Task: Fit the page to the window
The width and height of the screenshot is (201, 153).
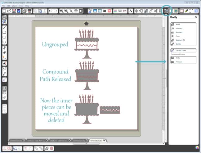Action: [81, 11]
